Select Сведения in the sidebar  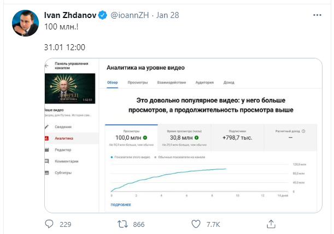pyautogui.click(x=62, y=127)
